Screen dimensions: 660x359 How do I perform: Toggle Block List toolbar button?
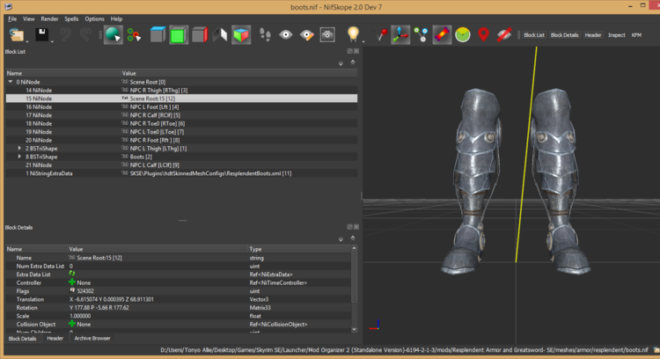pos(534,35)
